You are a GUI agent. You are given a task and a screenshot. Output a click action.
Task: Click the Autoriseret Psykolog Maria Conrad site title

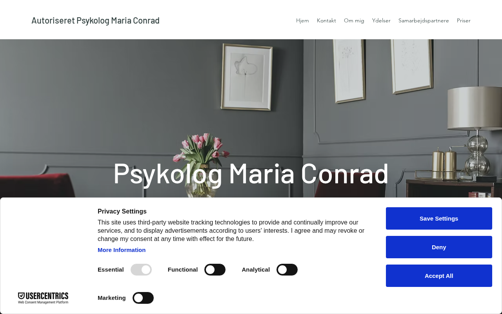tap(95, 20)
